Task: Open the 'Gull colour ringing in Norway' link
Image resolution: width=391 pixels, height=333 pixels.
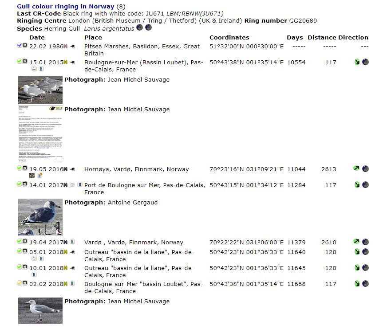Action: (x=66, y=7)
